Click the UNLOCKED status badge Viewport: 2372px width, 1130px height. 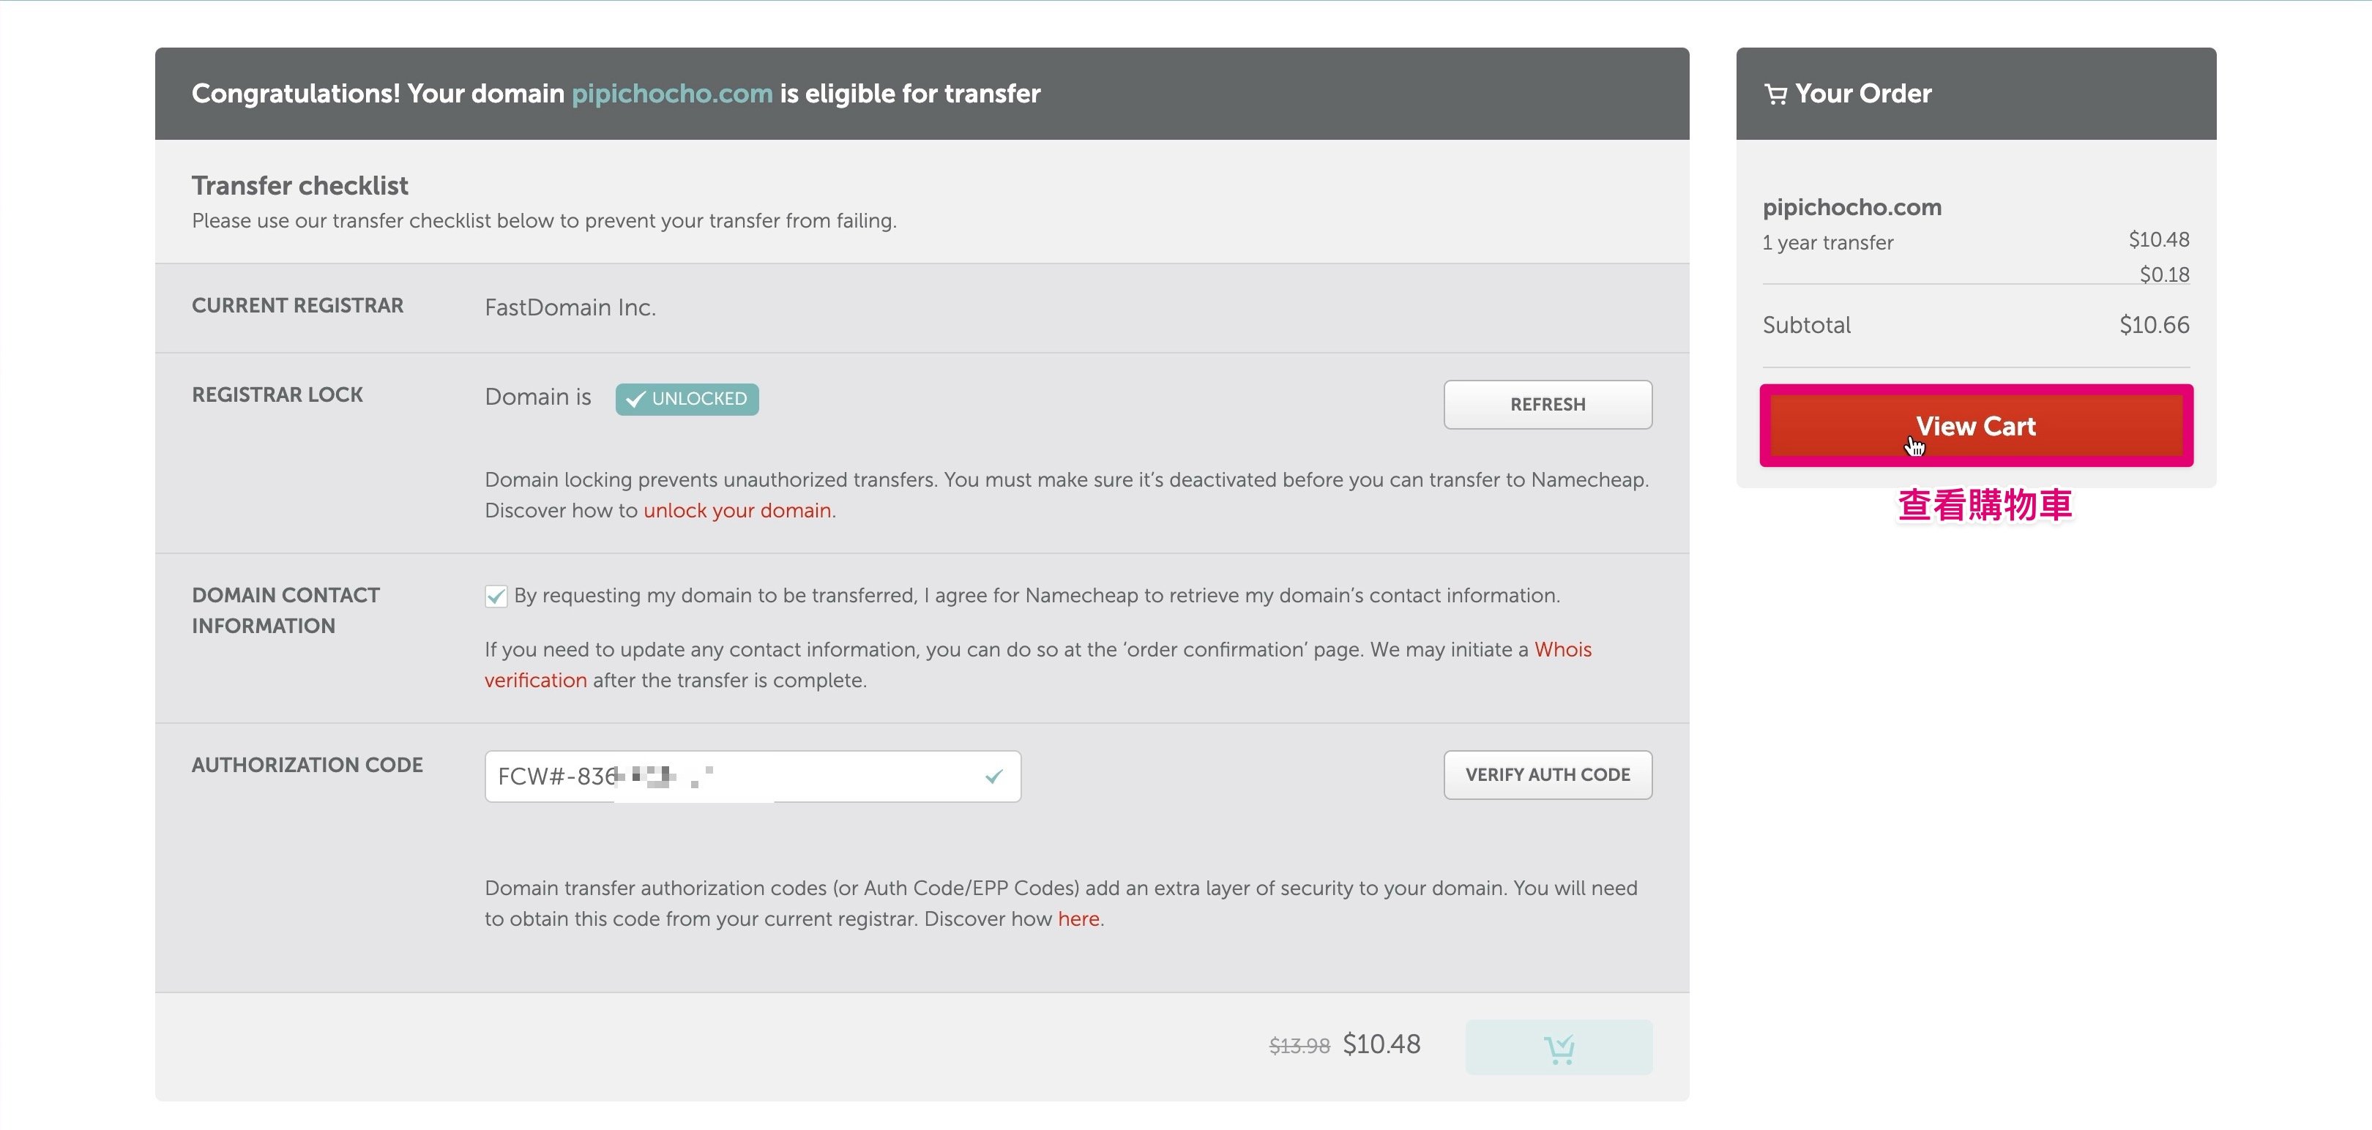pos(687,400)
